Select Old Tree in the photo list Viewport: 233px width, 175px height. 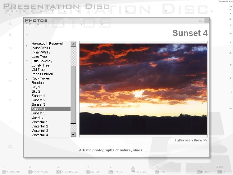pyautogui.click(x=51, y=70)
